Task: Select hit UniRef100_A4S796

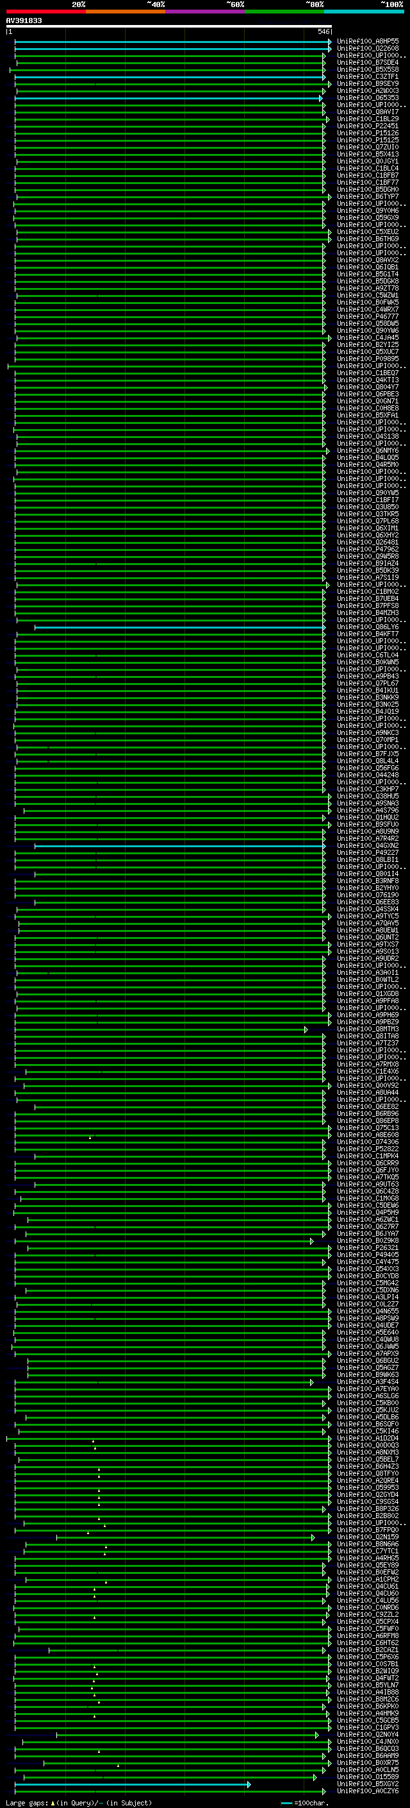Action: tap(368, 810)
